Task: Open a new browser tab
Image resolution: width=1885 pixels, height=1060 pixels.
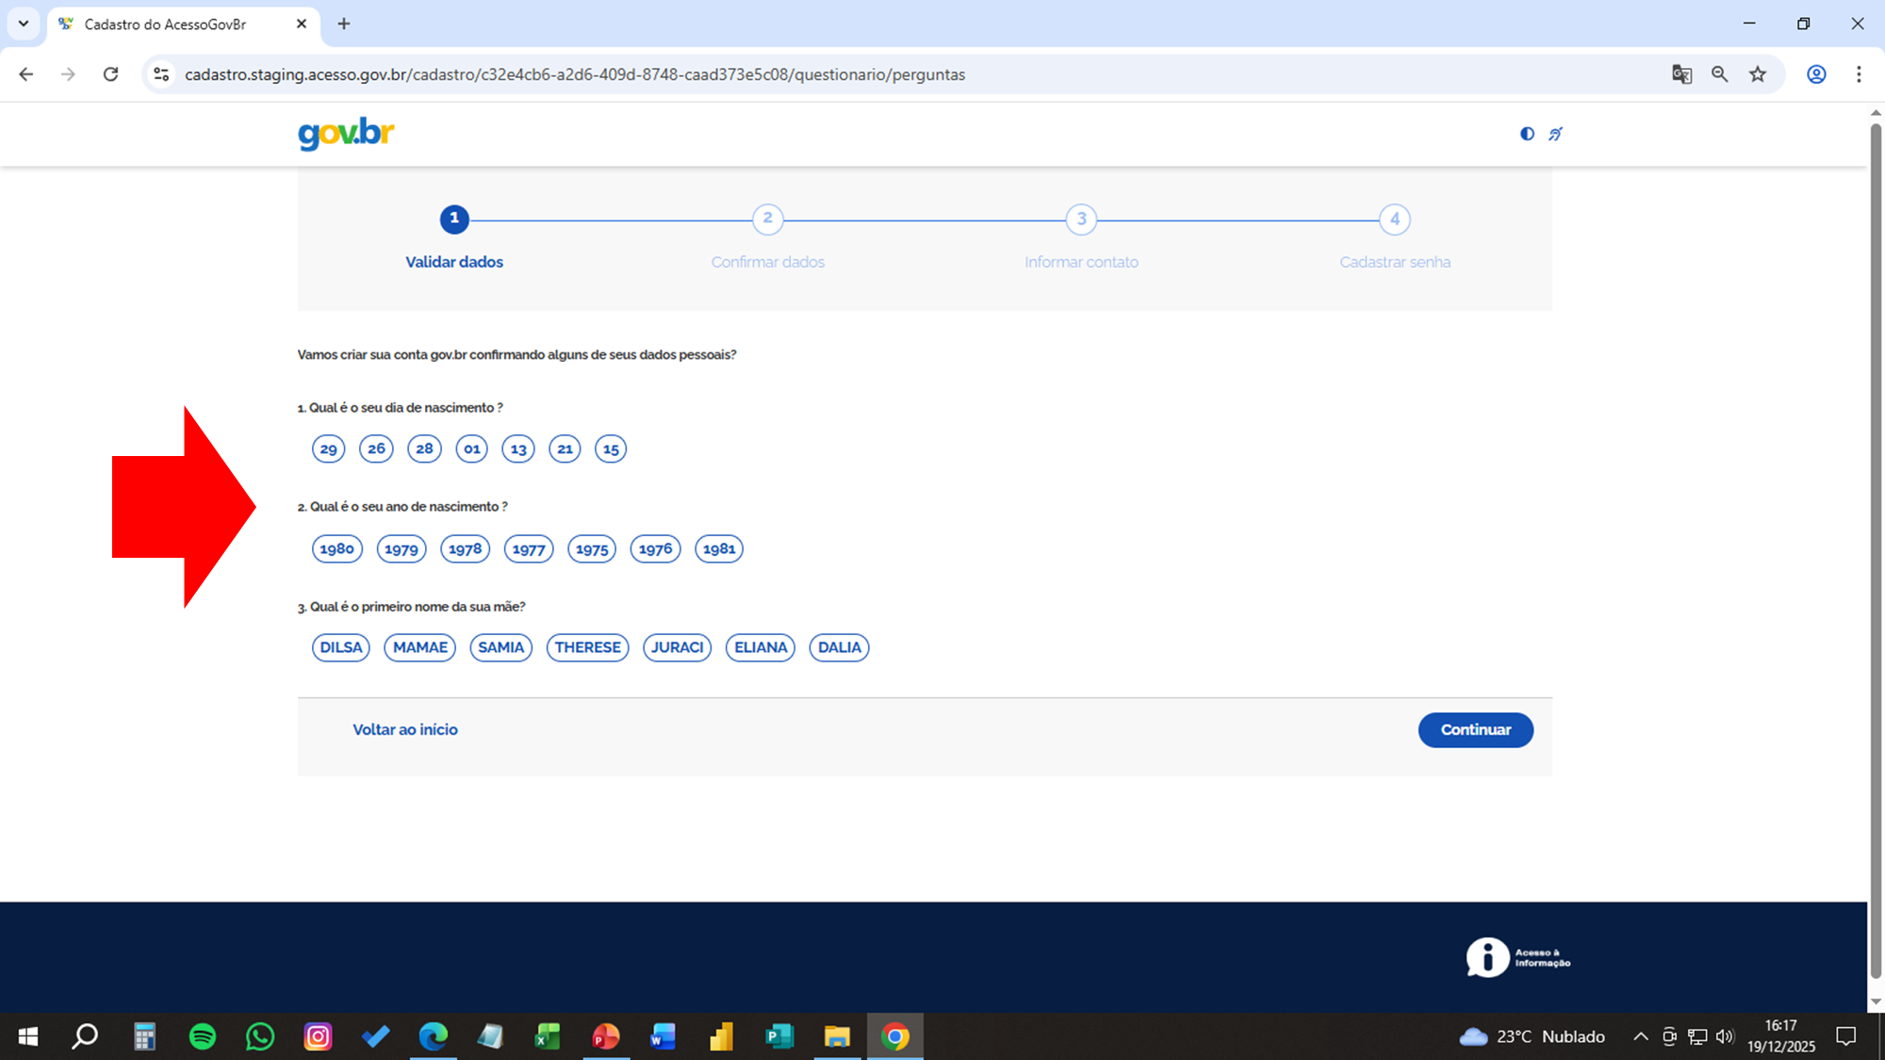Action: 344,24
